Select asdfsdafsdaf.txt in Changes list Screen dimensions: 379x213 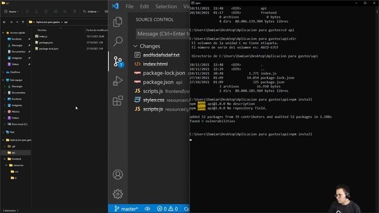coord(161,55)
